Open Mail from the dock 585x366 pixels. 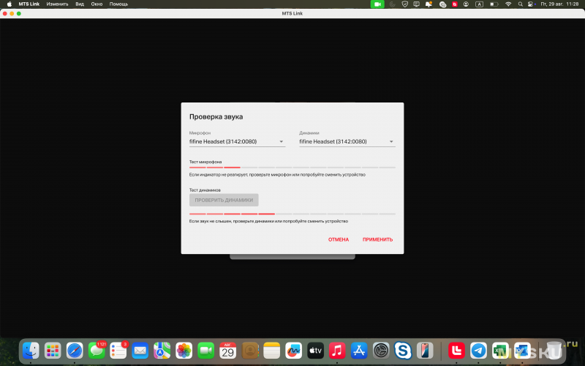pos(140,351)
